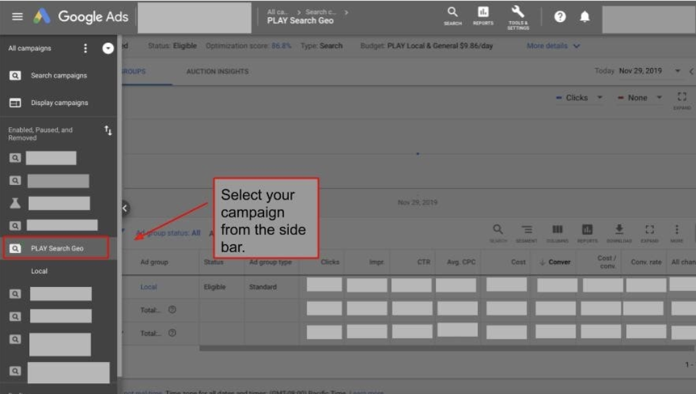Expand the chart view
The width and height of the screenshot is (696, 394).
tap(682, 100)
